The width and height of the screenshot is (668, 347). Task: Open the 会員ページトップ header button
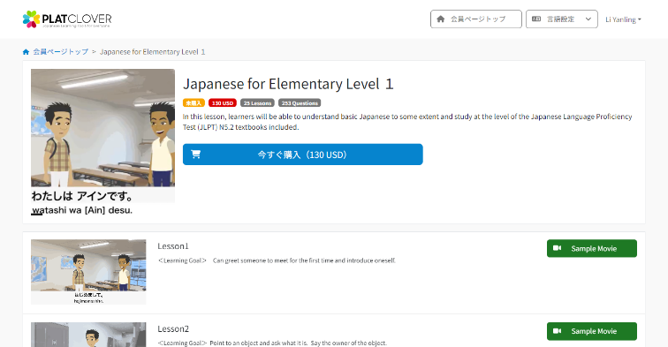[476, 19]
